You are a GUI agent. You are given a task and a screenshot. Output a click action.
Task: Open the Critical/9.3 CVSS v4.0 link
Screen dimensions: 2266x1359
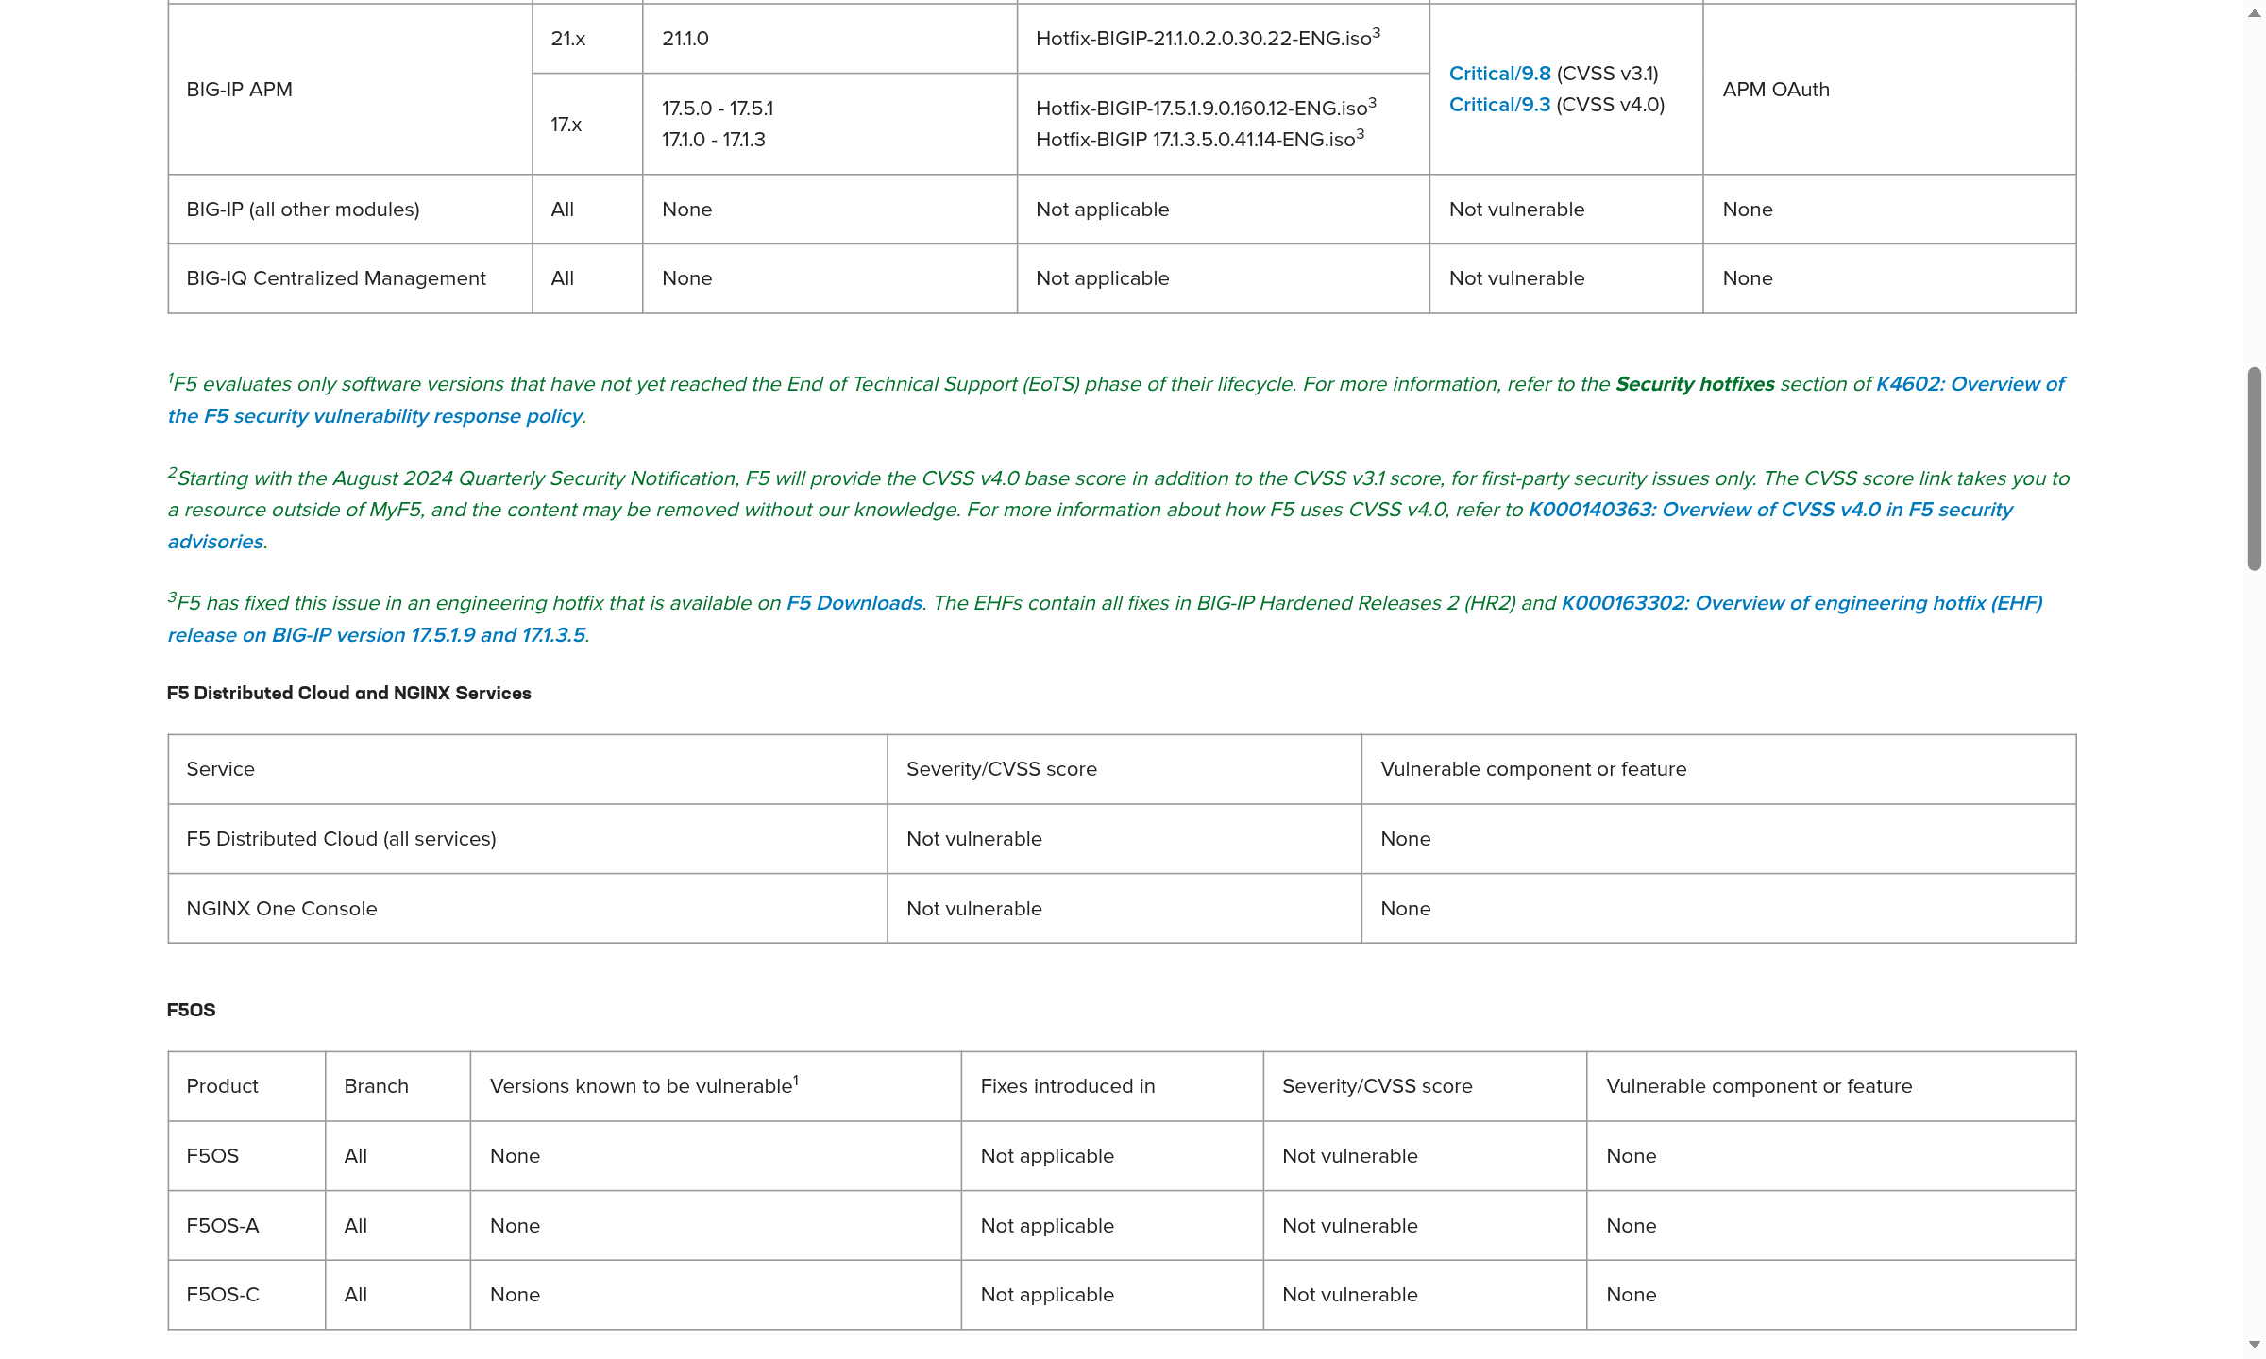pos(1499,105)
